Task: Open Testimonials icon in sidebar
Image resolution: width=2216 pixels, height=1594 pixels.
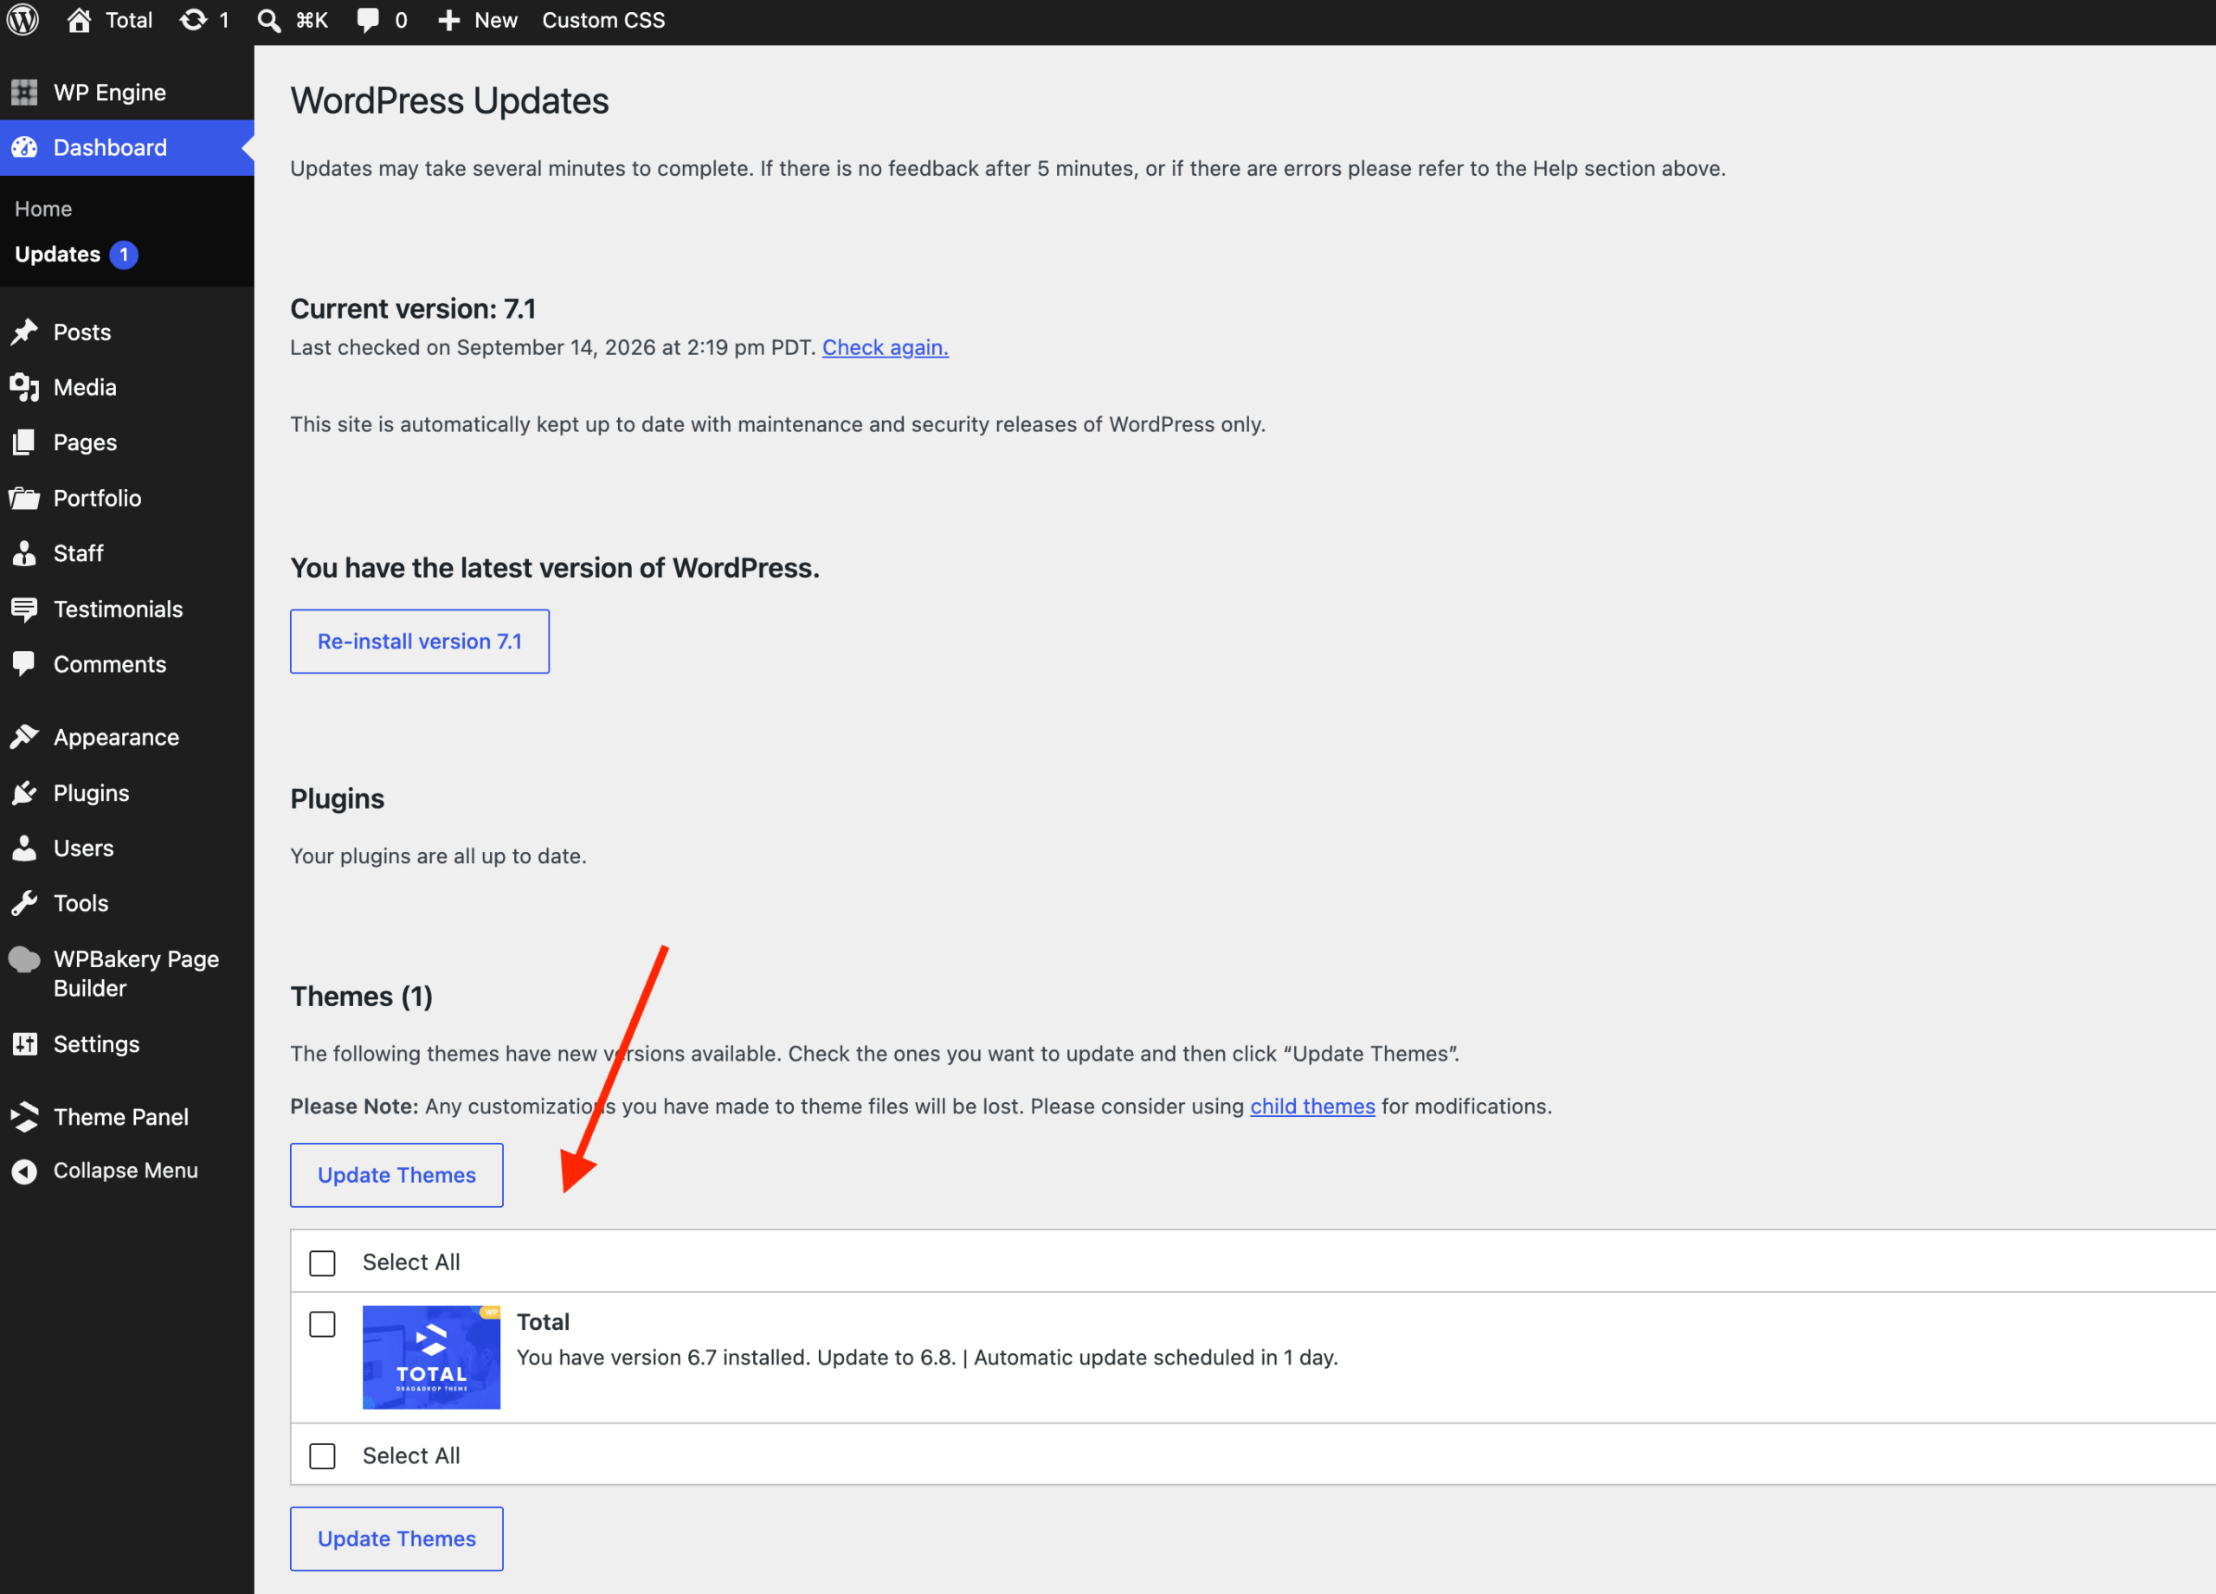Action: coord(24,609)
